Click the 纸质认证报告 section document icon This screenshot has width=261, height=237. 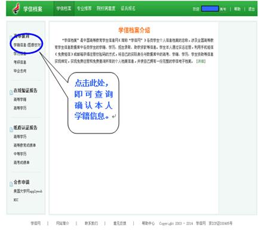11,129
